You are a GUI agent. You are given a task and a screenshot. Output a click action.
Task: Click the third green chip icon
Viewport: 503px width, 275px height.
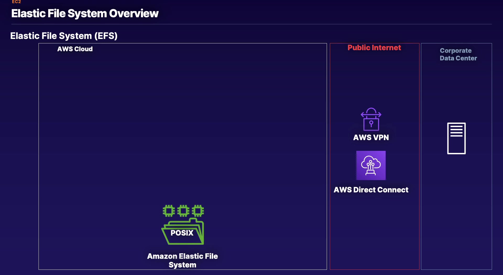pyautogui.click(x=198, y=211)
